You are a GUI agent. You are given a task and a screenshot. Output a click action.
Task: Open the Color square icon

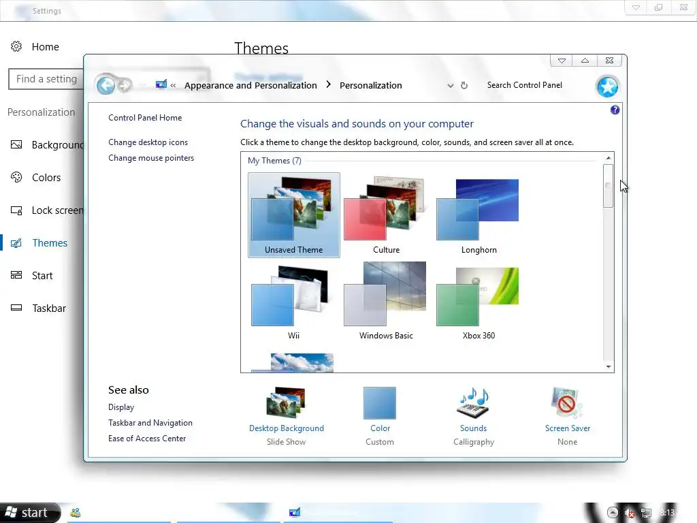tap(380, 403)
